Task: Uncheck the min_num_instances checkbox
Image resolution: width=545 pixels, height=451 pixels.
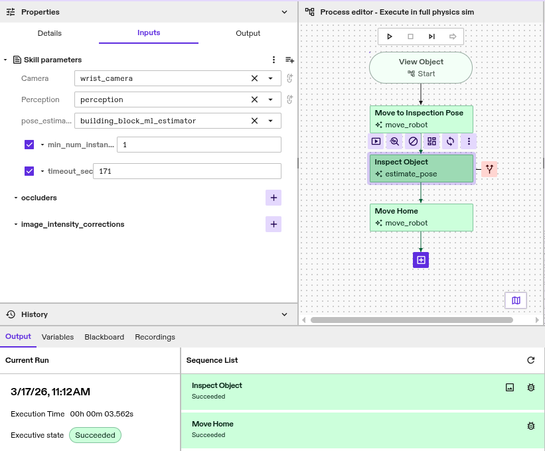Action: point(29,145)
